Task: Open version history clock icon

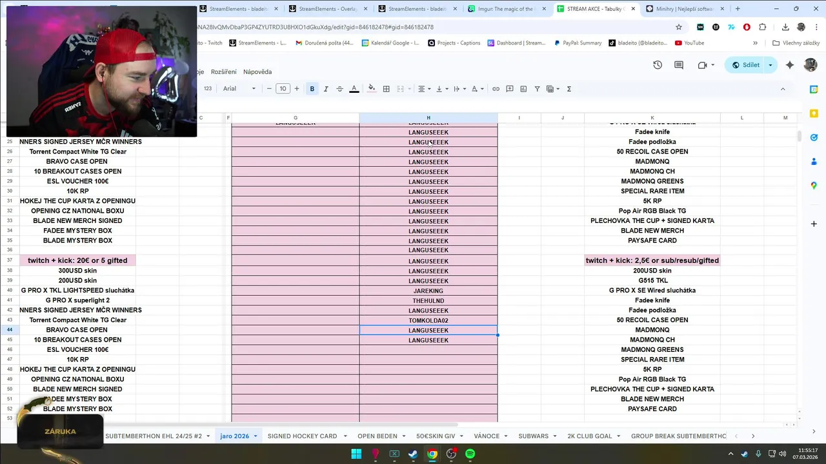Action: pos(658,65)
